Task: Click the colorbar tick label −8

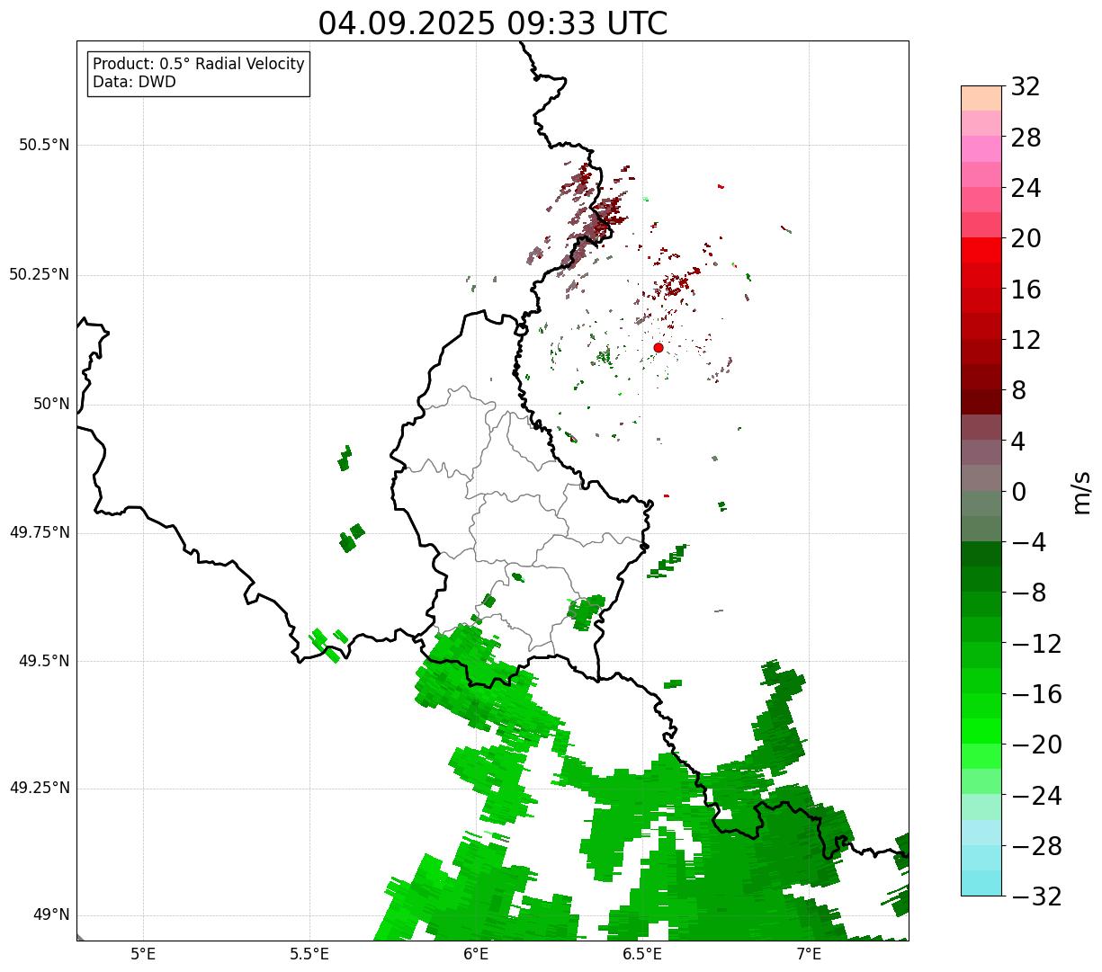Action: click(1027, 593)
